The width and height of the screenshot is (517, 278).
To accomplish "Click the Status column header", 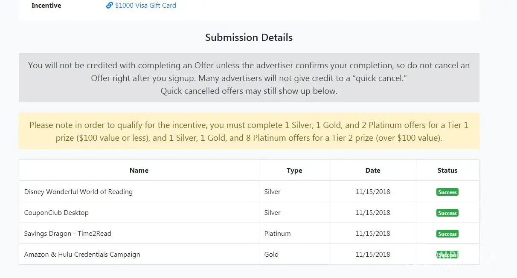I will tap(447, 171).
